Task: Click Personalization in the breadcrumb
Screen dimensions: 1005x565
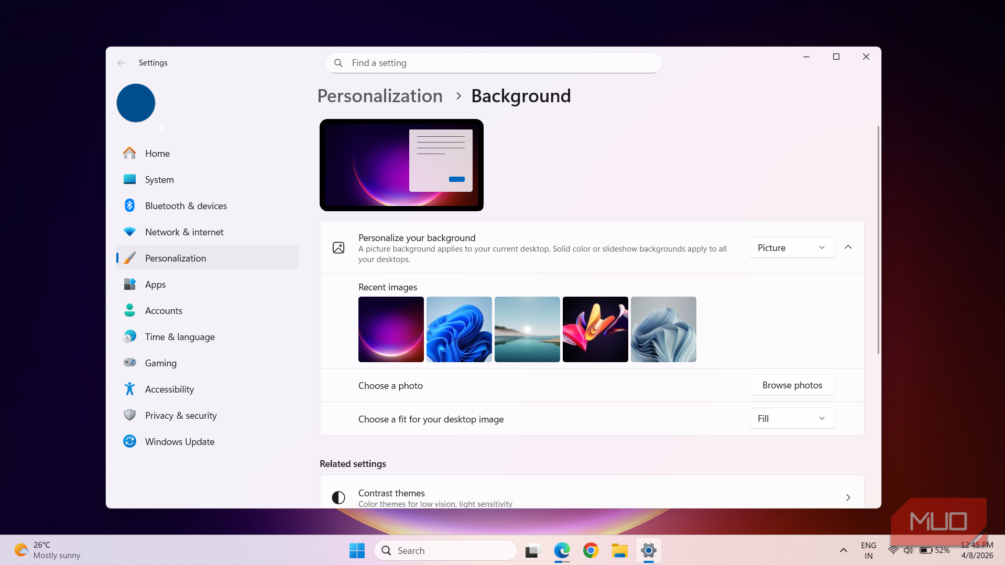Action: click(x=380, y=96)
